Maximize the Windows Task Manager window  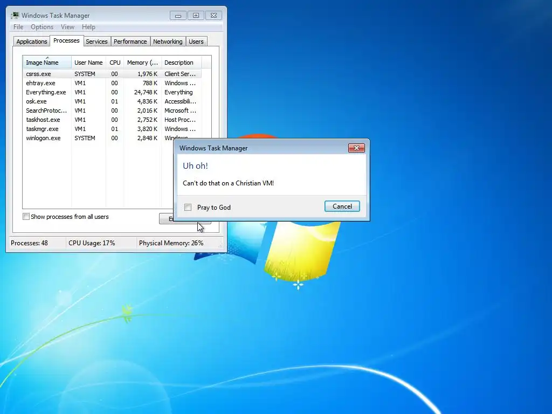coord(196,16)
